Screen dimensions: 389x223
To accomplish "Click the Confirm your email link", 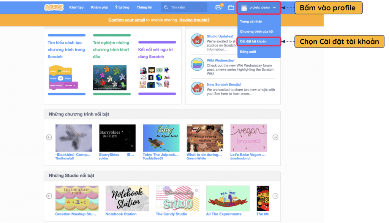I will [x=127, y=20].
